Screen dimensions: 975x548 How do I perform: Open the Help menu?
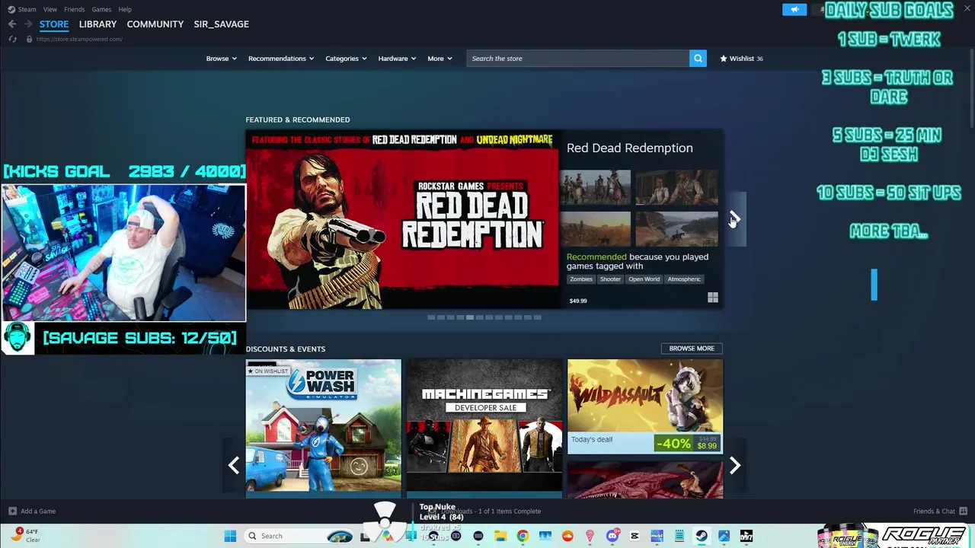coord(125,9)
